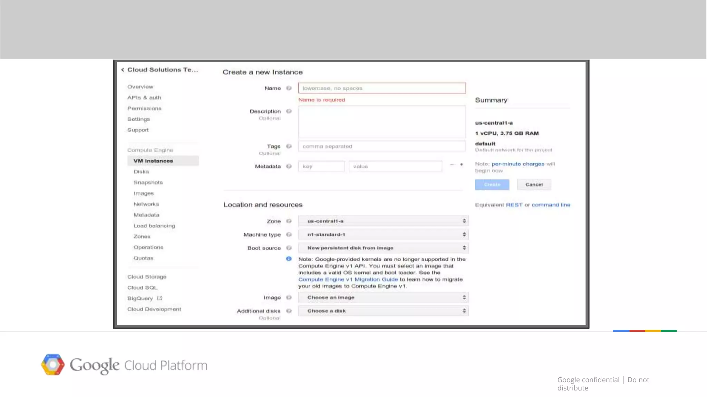Click the help icon next to Image

coord(289,297)
